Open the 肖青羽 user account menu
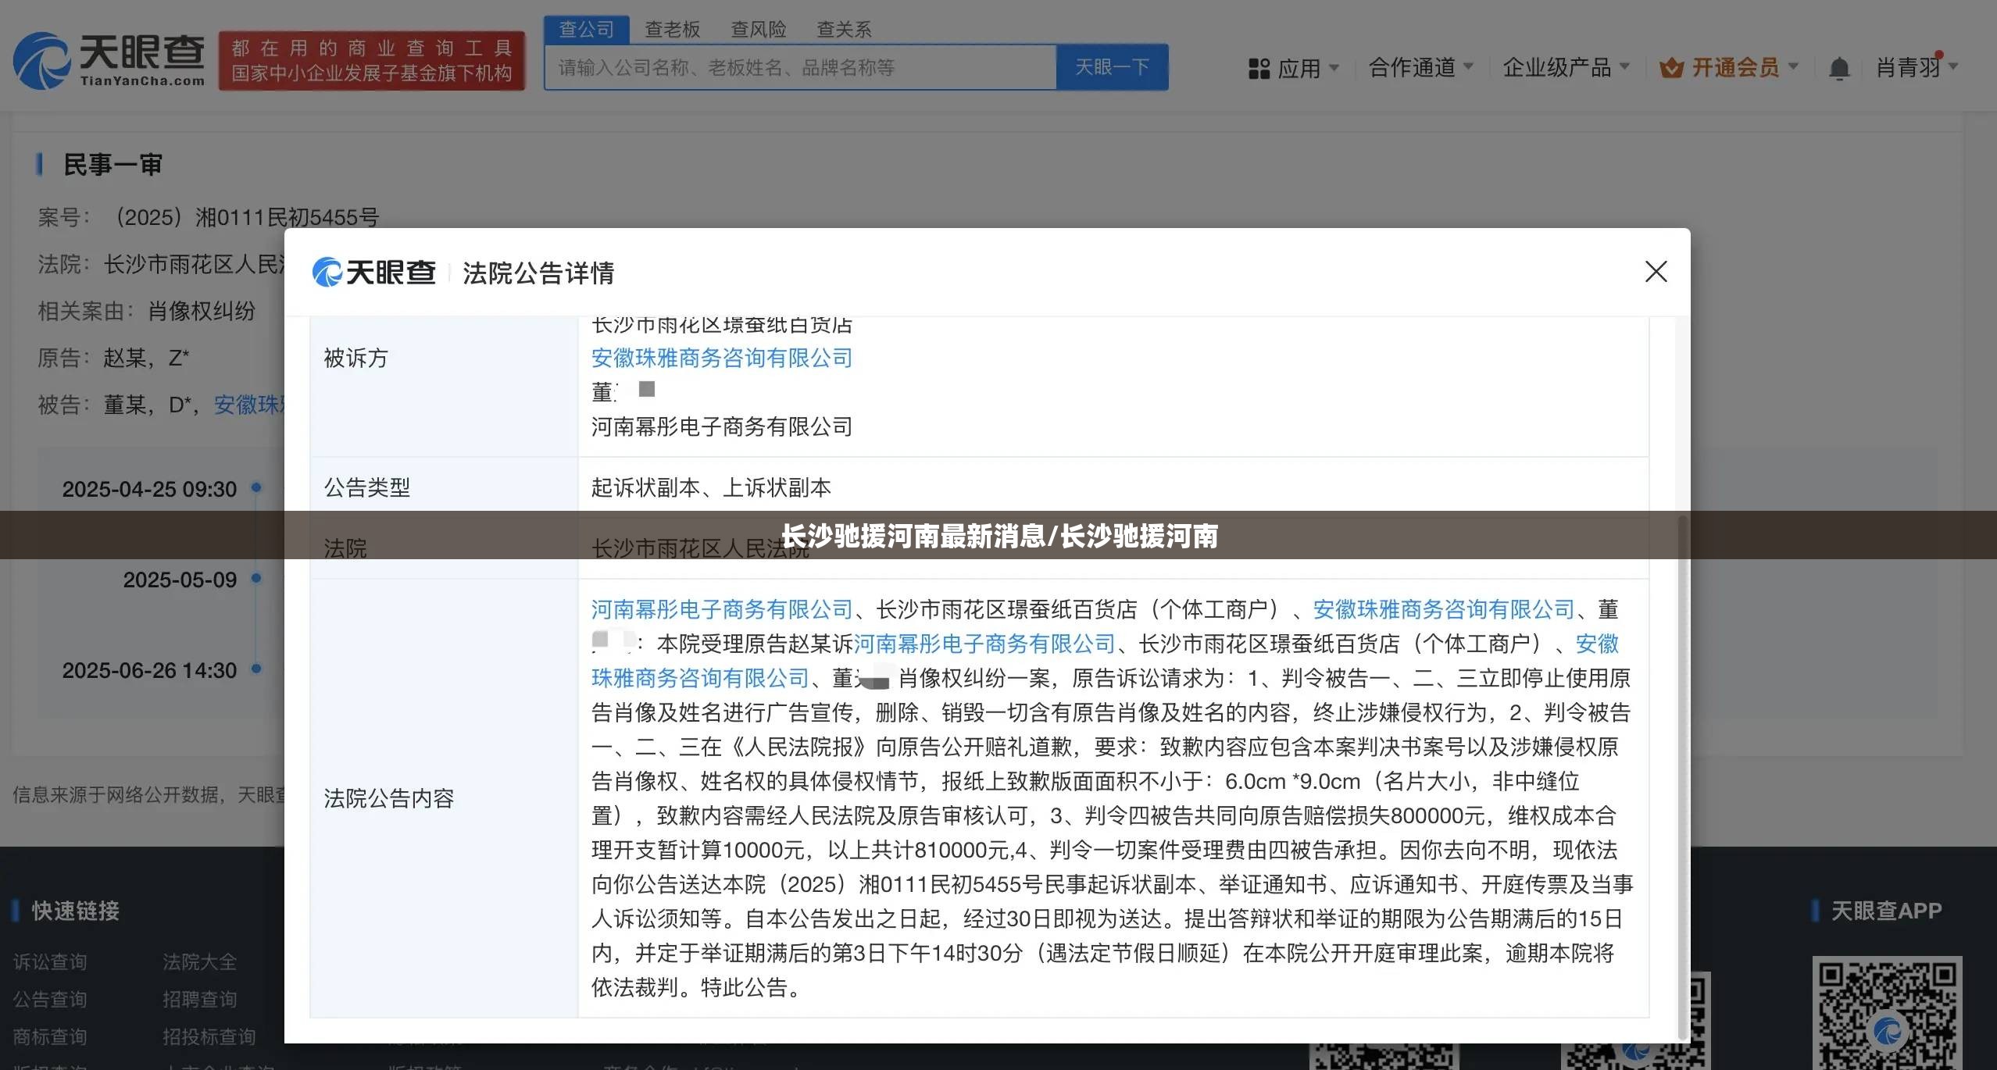 pos(1917,68)
